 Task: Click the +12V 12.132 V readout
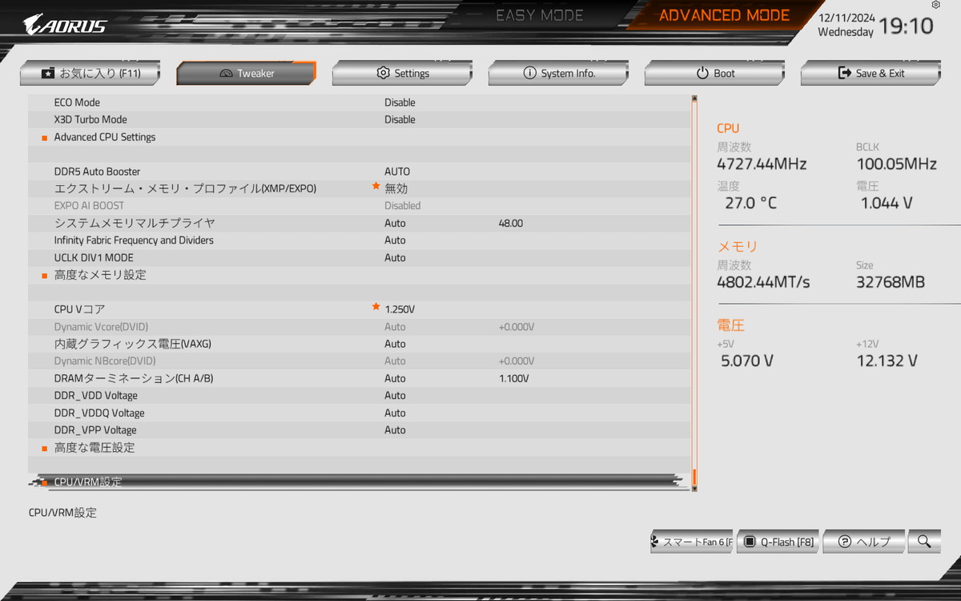tap(889, 361)
